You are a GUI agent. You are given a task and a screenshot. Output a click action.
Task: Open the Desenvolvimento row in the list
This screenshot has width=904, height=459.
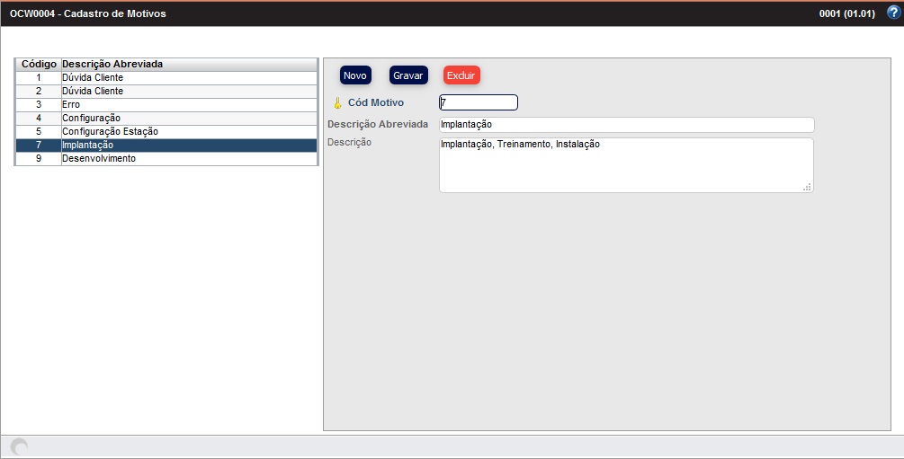coord(166,159)
